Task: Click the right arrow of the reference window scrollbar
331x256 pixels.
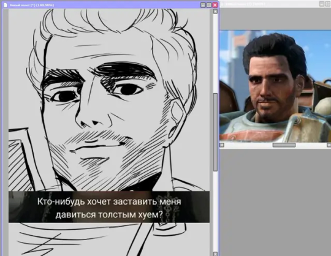Action: pyautogui.click(x=329, y=145)
